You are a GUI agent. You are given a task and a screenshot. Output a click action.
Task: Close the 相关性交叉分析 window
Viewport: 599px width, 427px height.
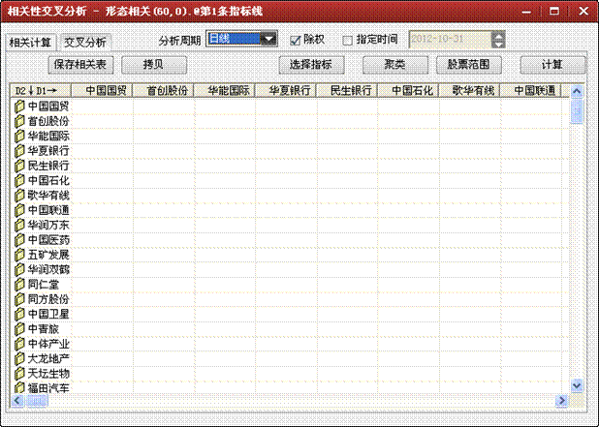pos(583,11)
